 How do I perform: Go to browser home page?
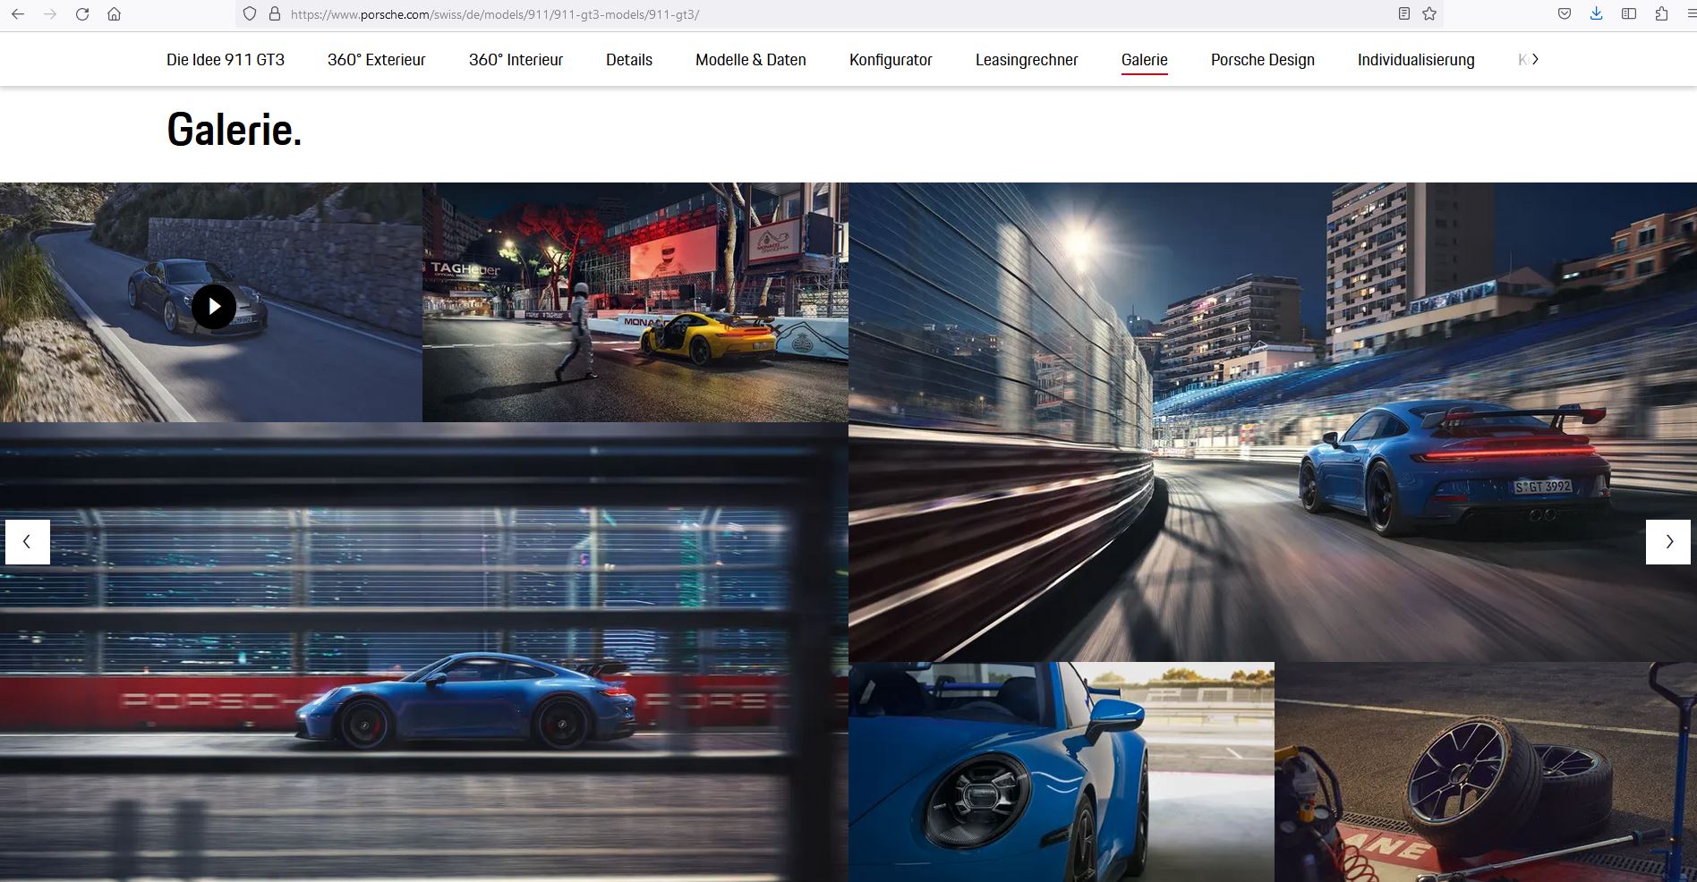[115, 14]
